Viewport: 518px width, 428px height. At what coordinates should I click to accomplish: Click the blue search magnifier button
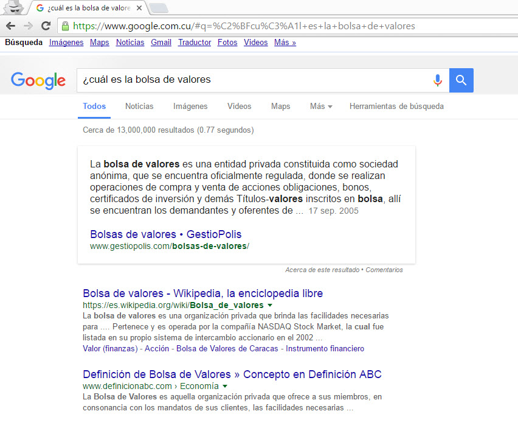[x=461, y=80]
